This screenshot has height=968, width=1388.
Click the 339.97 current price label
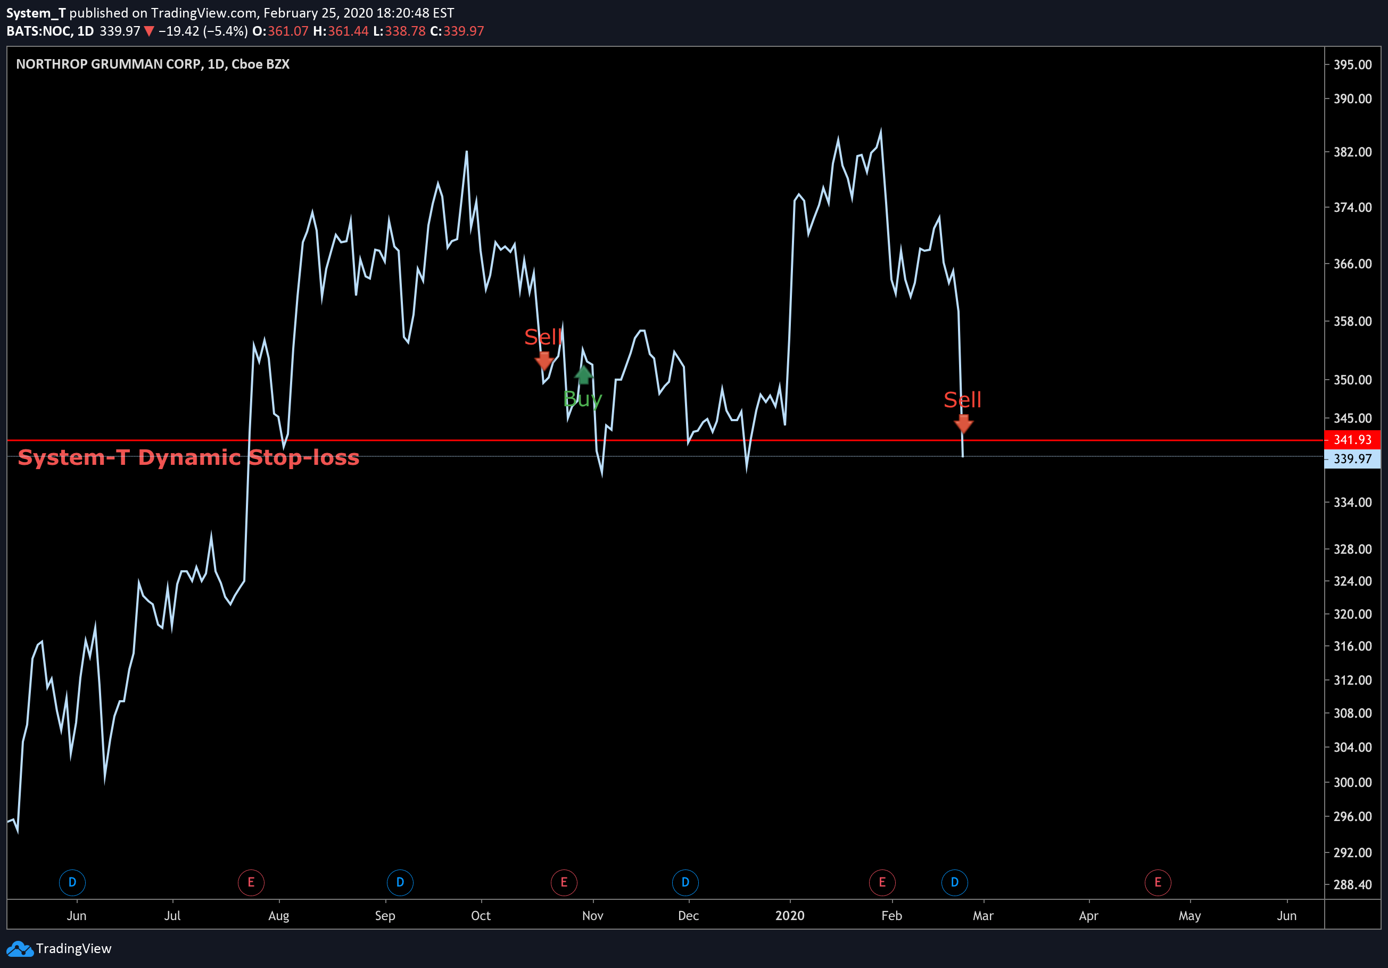1352,459
